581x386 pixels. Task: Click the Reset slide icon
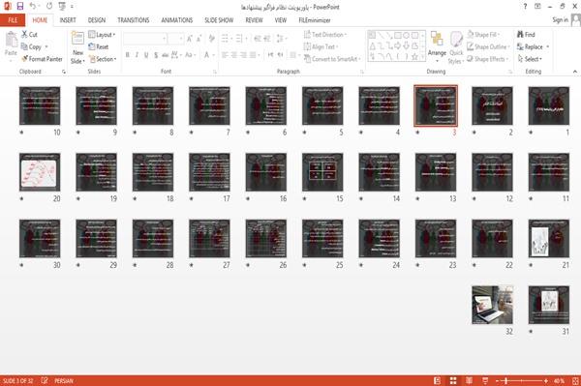(x=92, y=46)
